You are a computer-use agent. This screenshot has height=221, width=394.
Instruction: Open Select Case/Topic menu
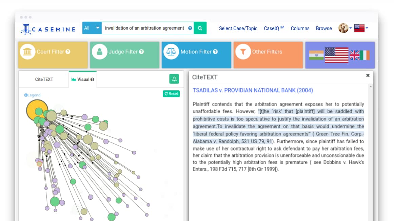coord(238,28)
